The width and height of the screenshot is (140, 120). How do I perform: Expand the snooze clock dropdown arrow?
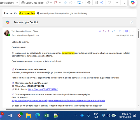click(74, 3)
